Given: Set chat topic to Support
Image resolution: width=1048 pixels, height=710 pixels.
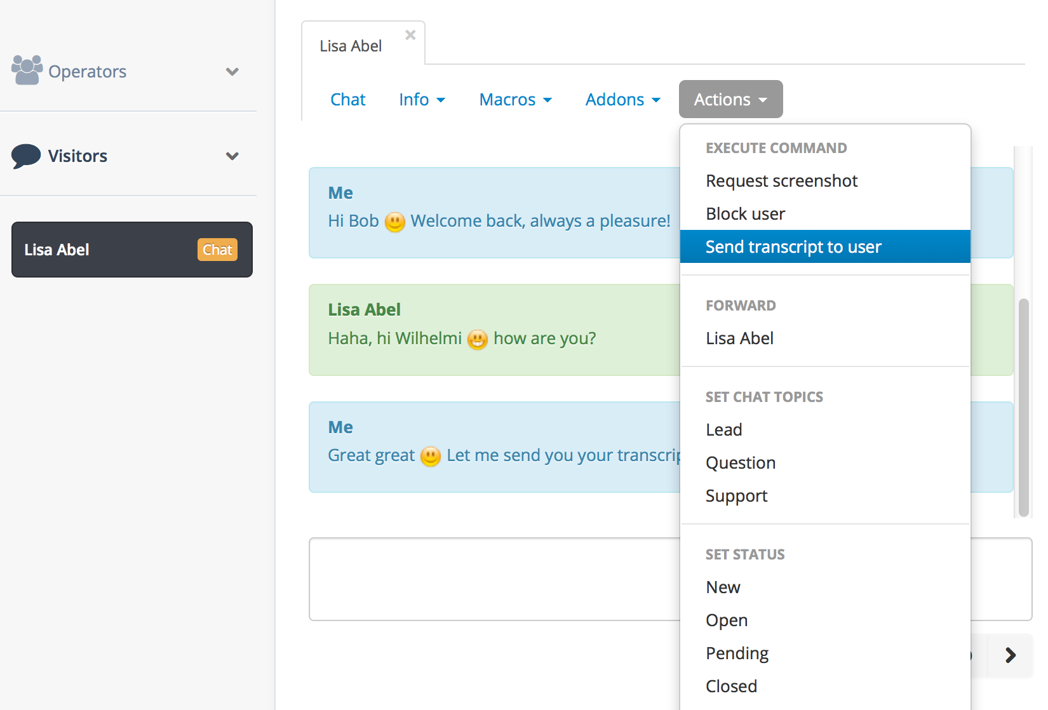Looking at the screenshot, I should tap(825, 496).
